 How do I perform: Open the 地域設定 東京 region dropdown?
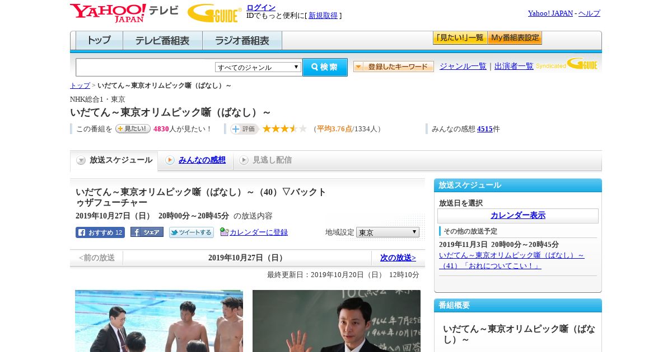(388, 232)
